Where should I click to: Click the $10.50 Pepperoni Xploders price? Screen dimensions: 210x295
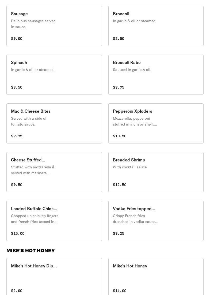(x=120, y=136)
